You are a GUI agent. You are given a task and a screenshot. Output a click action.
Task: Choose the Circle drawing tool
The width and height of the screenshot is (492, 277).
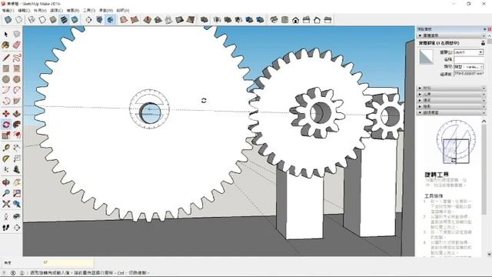[6, 79]
